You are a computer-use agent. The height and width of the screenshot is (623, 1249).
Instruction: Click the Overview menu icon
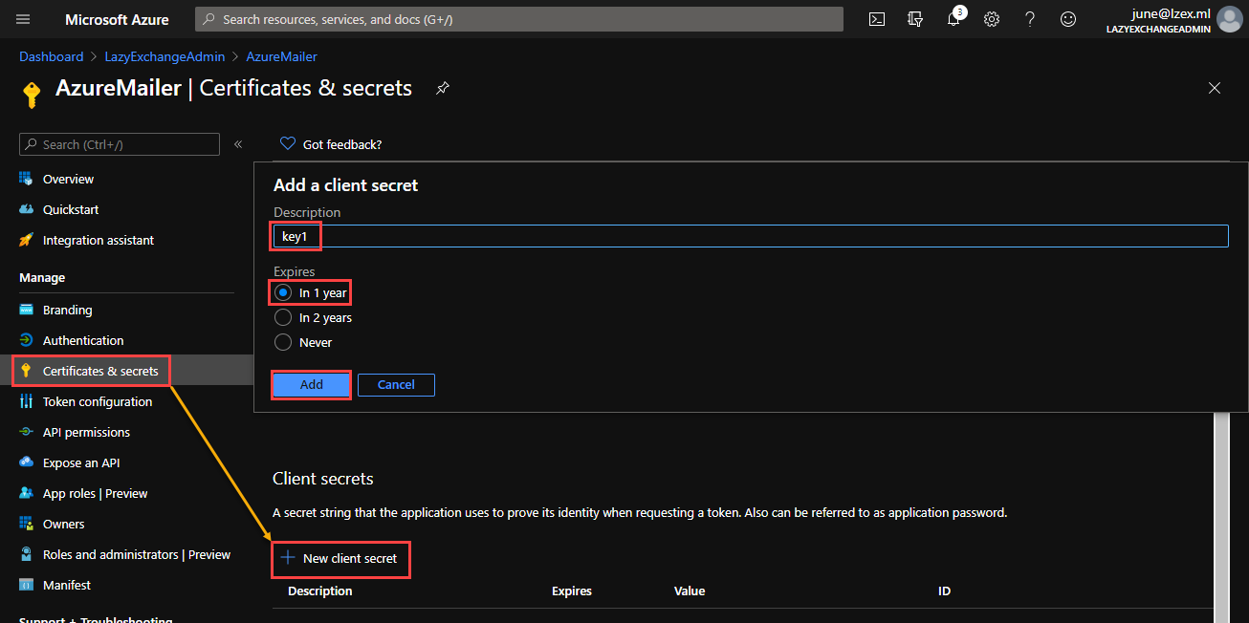pyautogui.click(x=26, y=179)
